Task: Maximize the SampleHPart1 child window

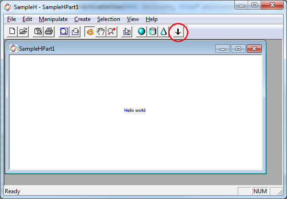Action: point(238,49)
